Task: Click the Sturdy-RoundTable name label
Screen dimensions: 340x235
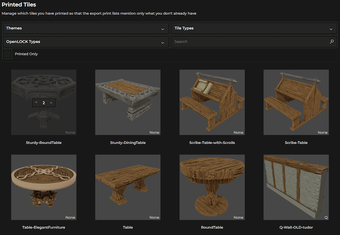Action: 44,143
